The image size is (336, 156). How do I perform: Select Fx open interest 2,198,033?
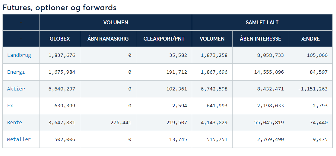pos(271,106)
